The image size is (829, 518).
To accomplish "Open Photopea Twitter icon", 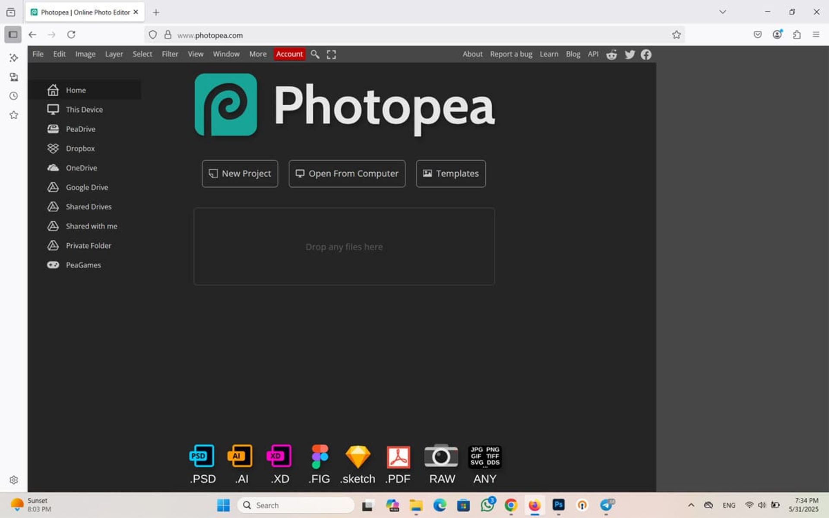I will tap(630, 54).
